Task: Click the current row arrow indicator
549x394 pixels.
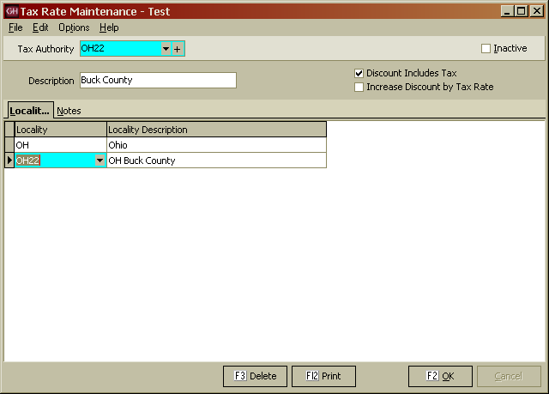Action: coord(9,161)
